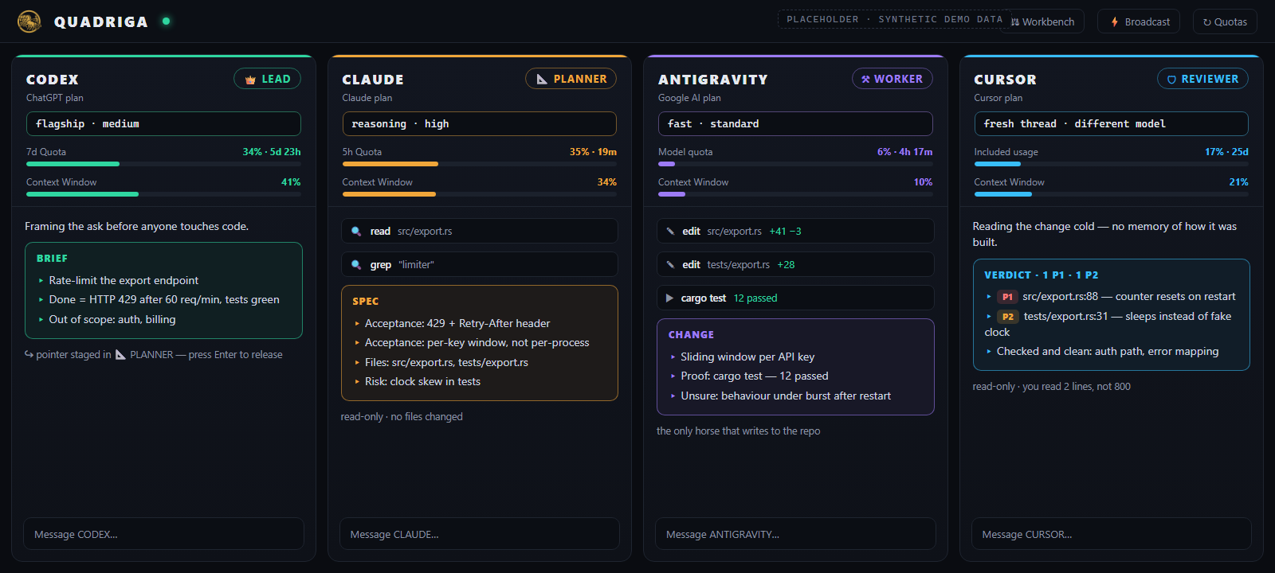Screen dimensions: 1275x573
Task: Click the magnifier icon for grep "limiter"
Action: pyautogui.click(x=356, y=265)
